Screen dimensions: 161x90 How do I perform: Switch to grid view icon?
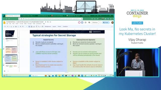click(5, 71)
